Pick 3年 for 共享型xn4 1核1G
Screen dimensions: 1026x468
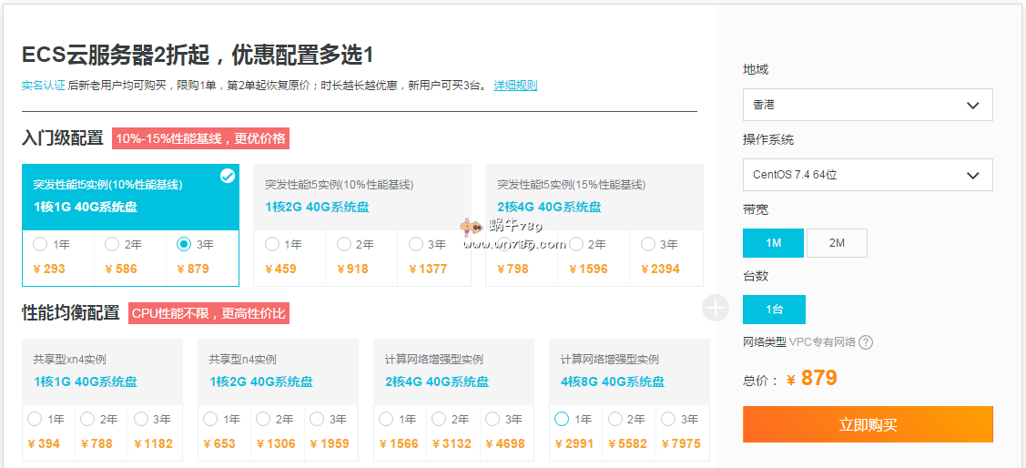[140, 419]
